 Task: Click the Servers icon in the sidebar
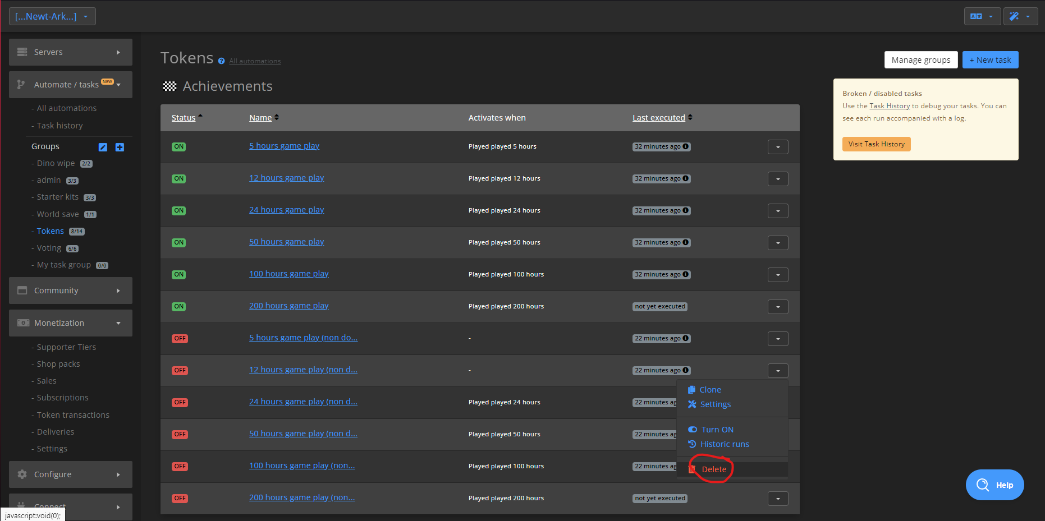click(x=21, y=52)
